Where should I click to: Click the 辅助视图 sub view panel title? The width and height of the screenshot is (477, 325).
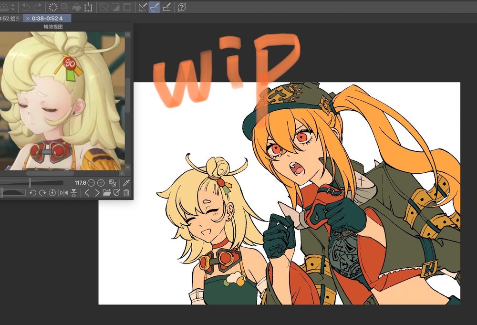click(x=53, y=27)
